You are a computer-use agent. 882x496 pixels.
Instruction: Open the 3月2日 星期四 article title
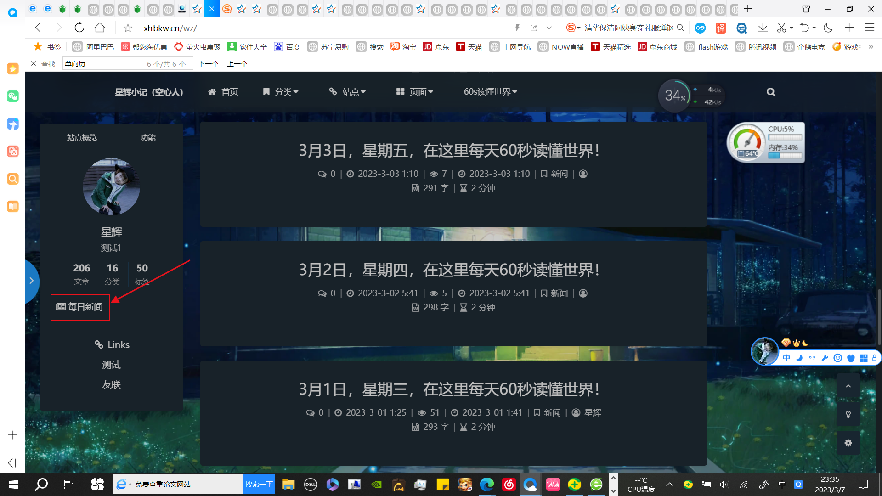[x=449, y=270]
